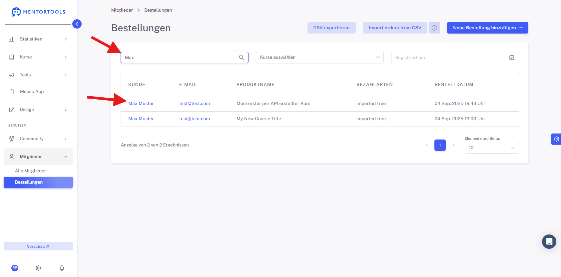Click the KUNDE column header
561x277 pixels.
tap(137, 85)
